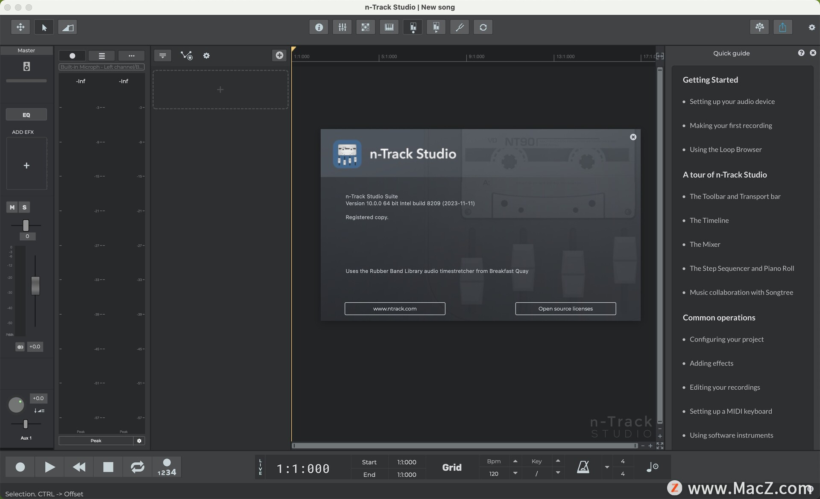Click the Master speaker output icon
The height and width of the screenshot is (499, 820).
coord(26,67)
